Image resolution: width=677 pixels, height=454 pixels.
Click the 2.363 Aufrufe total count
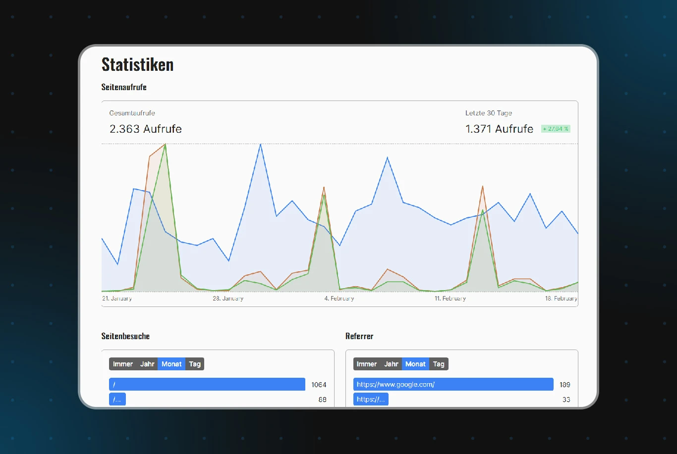146,129
